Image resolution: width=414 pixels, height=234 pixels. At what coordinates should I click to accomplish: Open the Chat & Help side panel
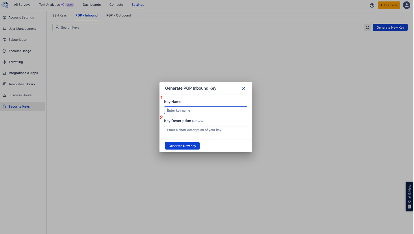(x=409, y=196)
